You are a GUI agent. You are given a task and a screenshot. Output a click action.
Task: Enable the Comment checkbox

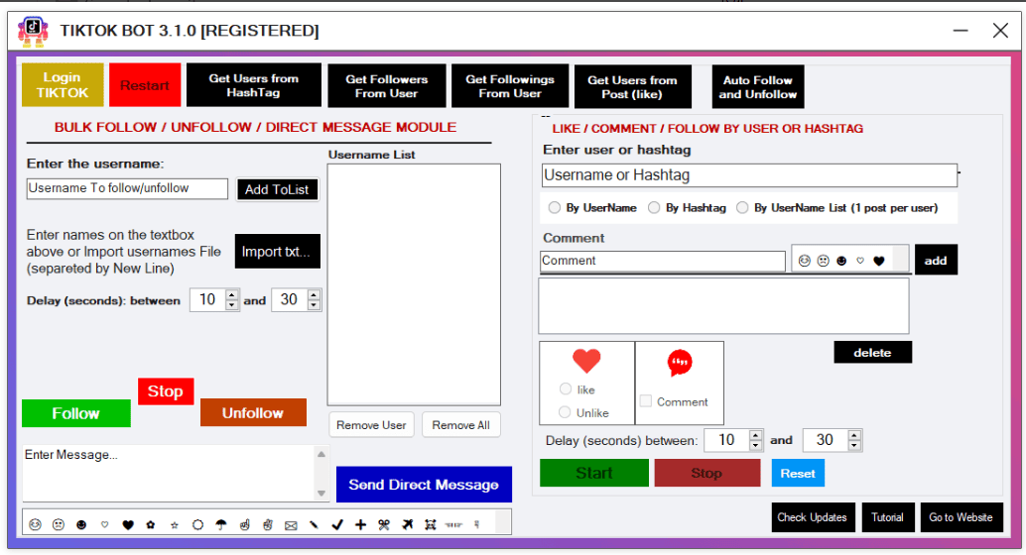646,401
